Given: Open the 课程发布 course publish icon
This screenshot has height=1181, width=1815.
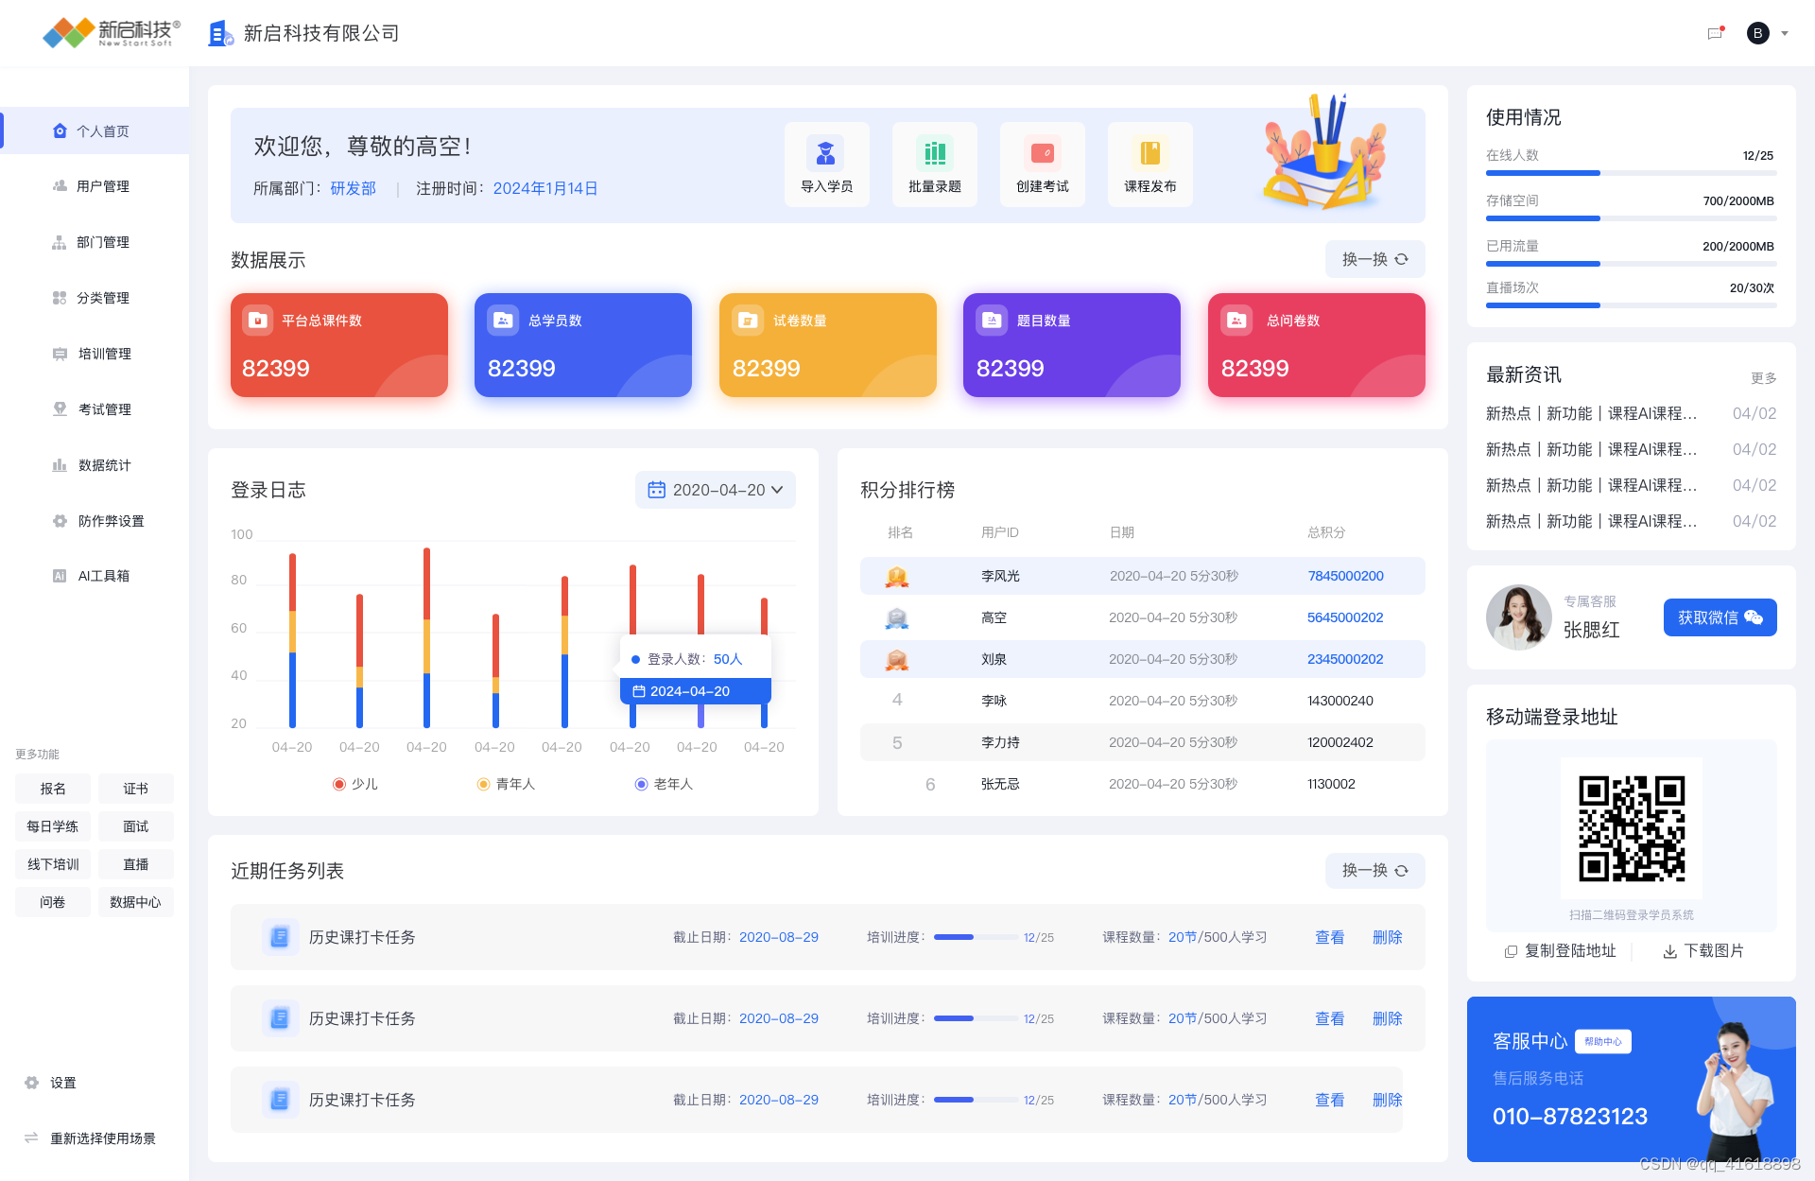Looking at the screenshot, I should [1149, 153].
